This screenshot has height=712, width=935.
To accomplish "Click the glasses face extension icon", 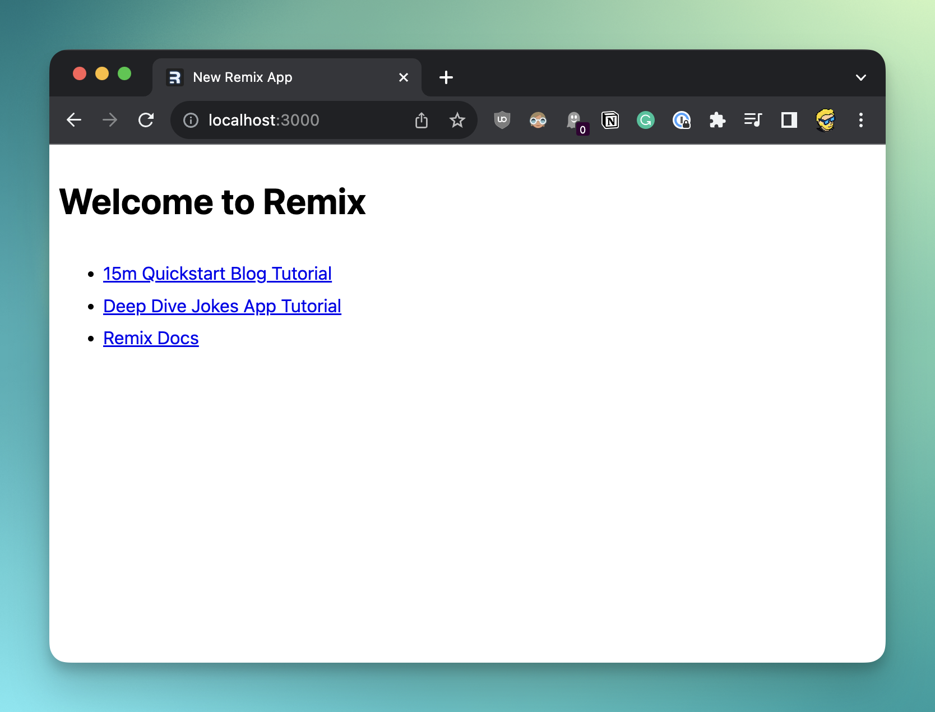I will [538, 120].
